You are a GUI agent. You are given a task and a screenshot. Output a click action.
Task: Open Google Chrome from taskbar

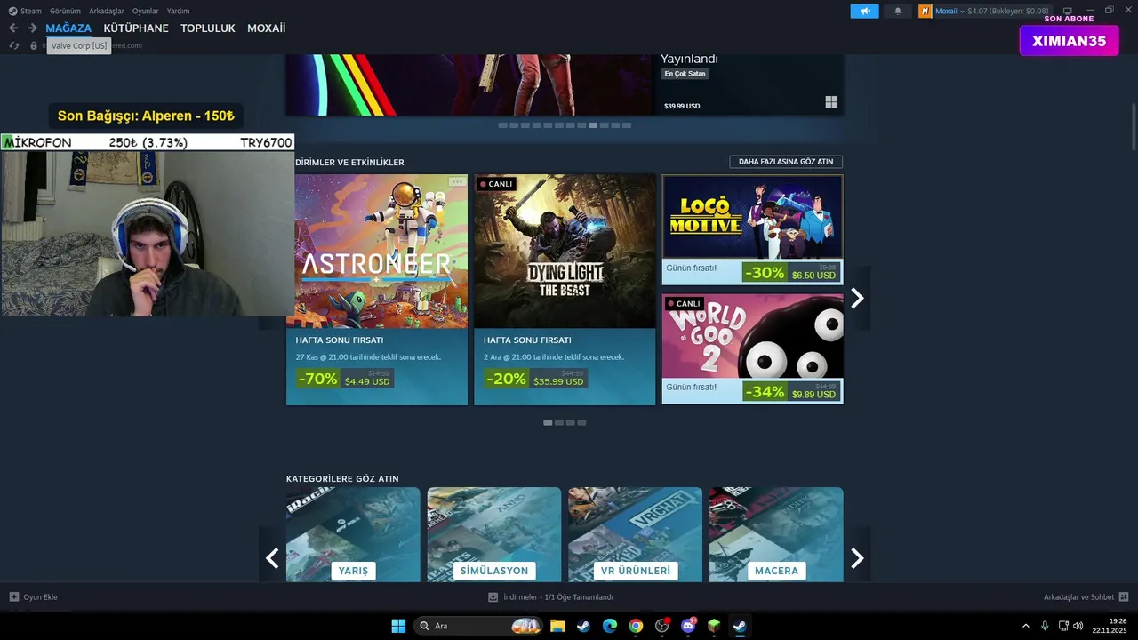pyautogui.click(x=636, y=626)
